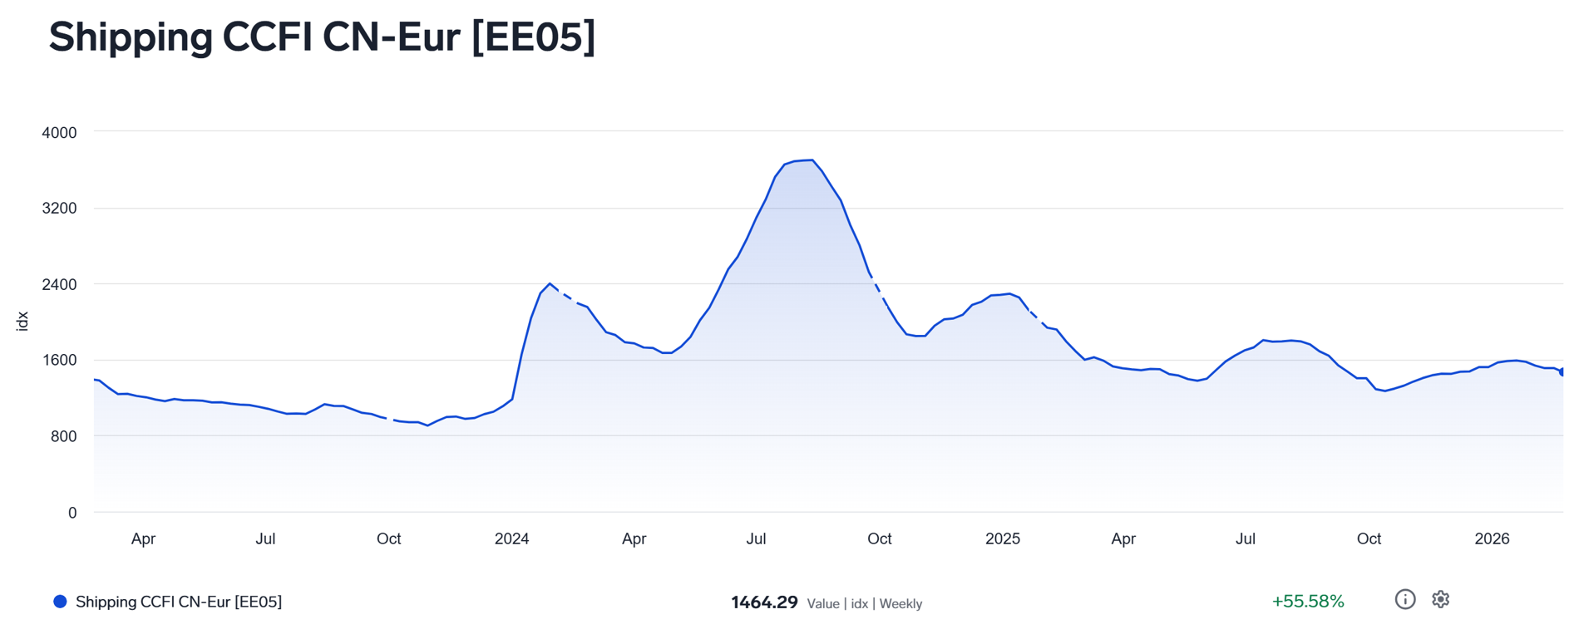Click the 2024 label on the time axis
The image size is (1574, 639).
click(x=511, y=538)
